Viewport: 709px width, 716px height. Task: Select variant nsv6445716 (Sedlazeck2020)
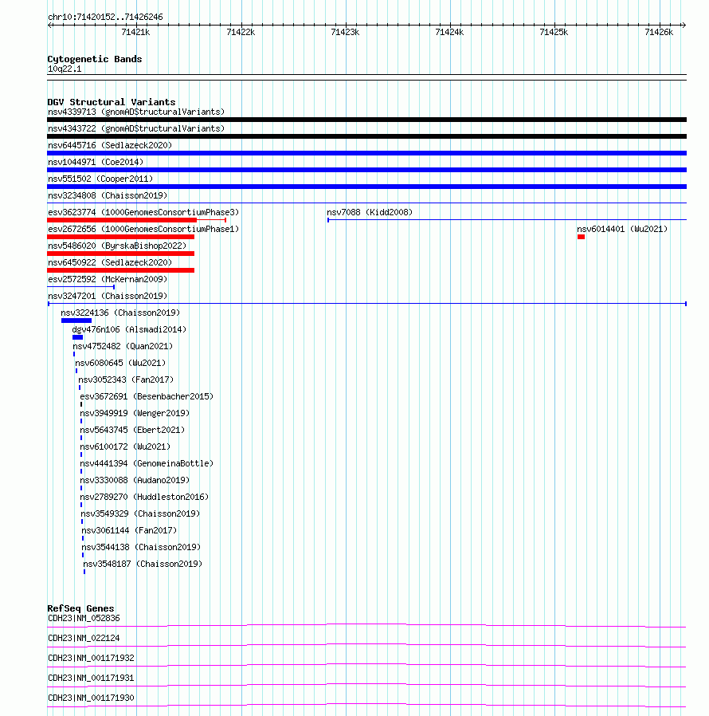(110, 145)
